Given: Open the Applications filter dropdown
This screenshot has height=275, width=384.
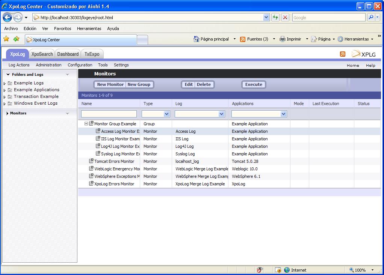Looking at the screenshot, I should pos(283,114).
